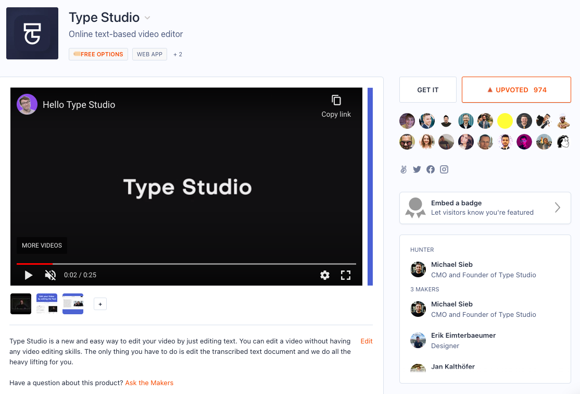This screenshot has width=580, height=394.
Task: Click the GET IT button
Action: 427,90
